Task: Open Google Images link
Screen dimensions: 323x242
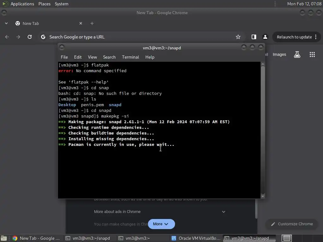Action: 279,55
